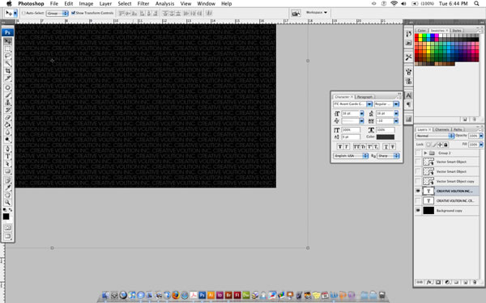Image resolution: width=486 pixels, height=303 pixels.
Task: Toggle Underline in Character panel
Action: (x=386, y=147)
